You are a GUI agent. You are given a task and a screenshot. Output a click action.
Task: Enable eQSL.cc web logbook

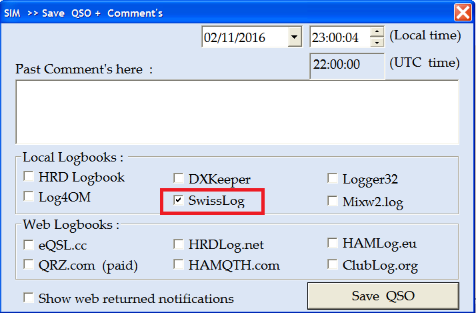29,244
